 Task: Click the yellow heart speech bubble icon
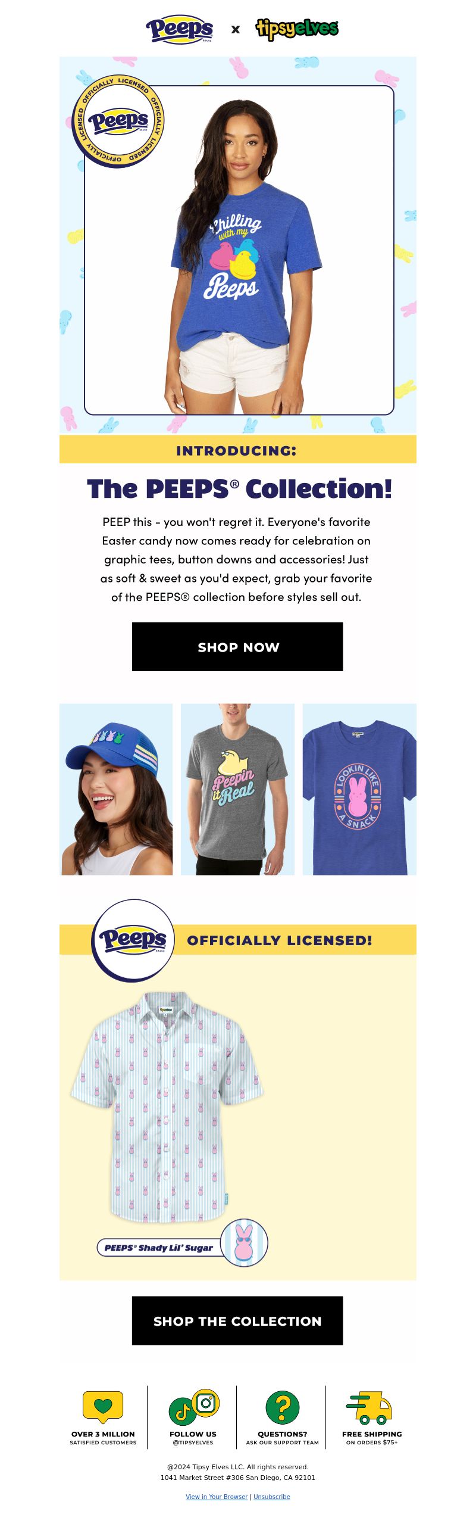103,1407
